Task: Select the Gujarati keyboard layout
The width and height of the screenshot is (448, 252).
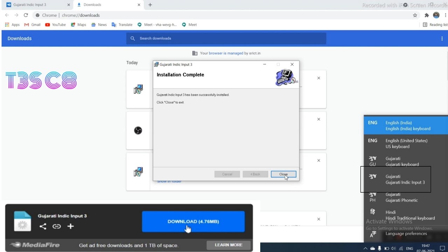Action: (x=406, y=161)
